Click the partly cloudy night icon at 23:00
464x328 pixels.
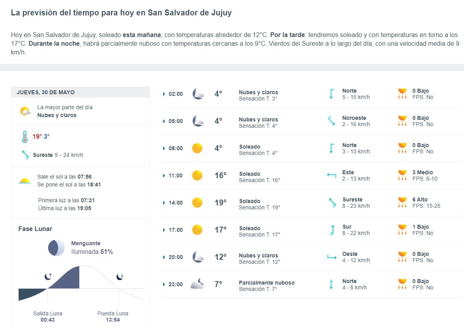click(197, 283)
